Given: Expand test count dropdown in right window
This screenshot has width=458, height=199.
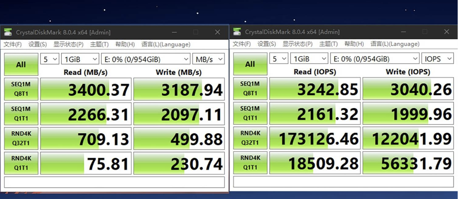Looking at the screenshot, I should coord(279,59).
